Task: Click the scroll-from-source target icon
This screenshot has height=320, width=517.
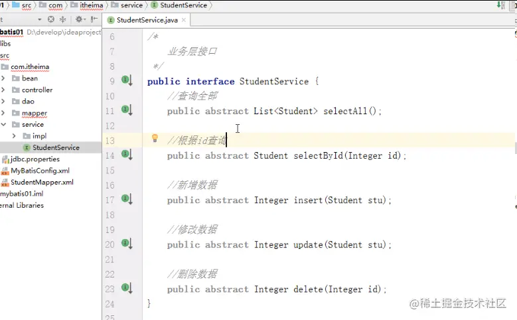Action: (x=51, y=20)
